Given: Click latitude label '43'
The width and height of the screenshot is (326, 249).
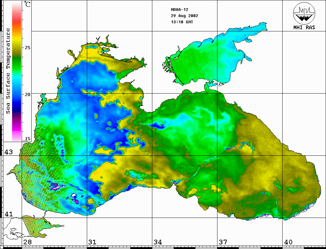Looking at the screenshot, I should tap(9, 152).
